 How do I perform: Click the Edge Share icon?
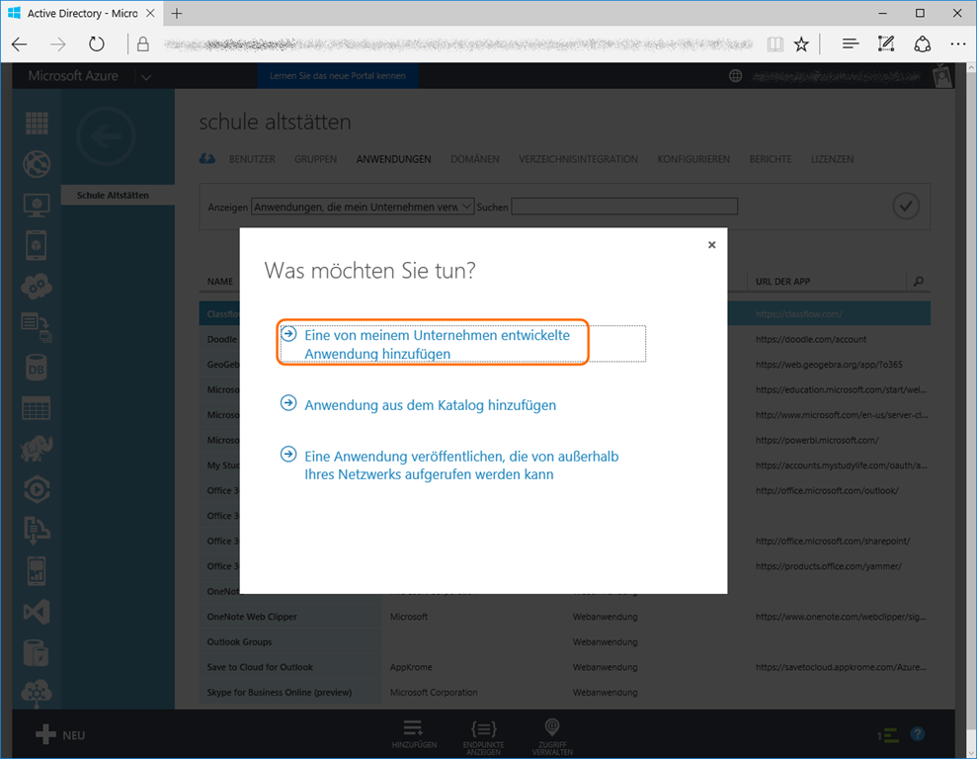[922, 44]
